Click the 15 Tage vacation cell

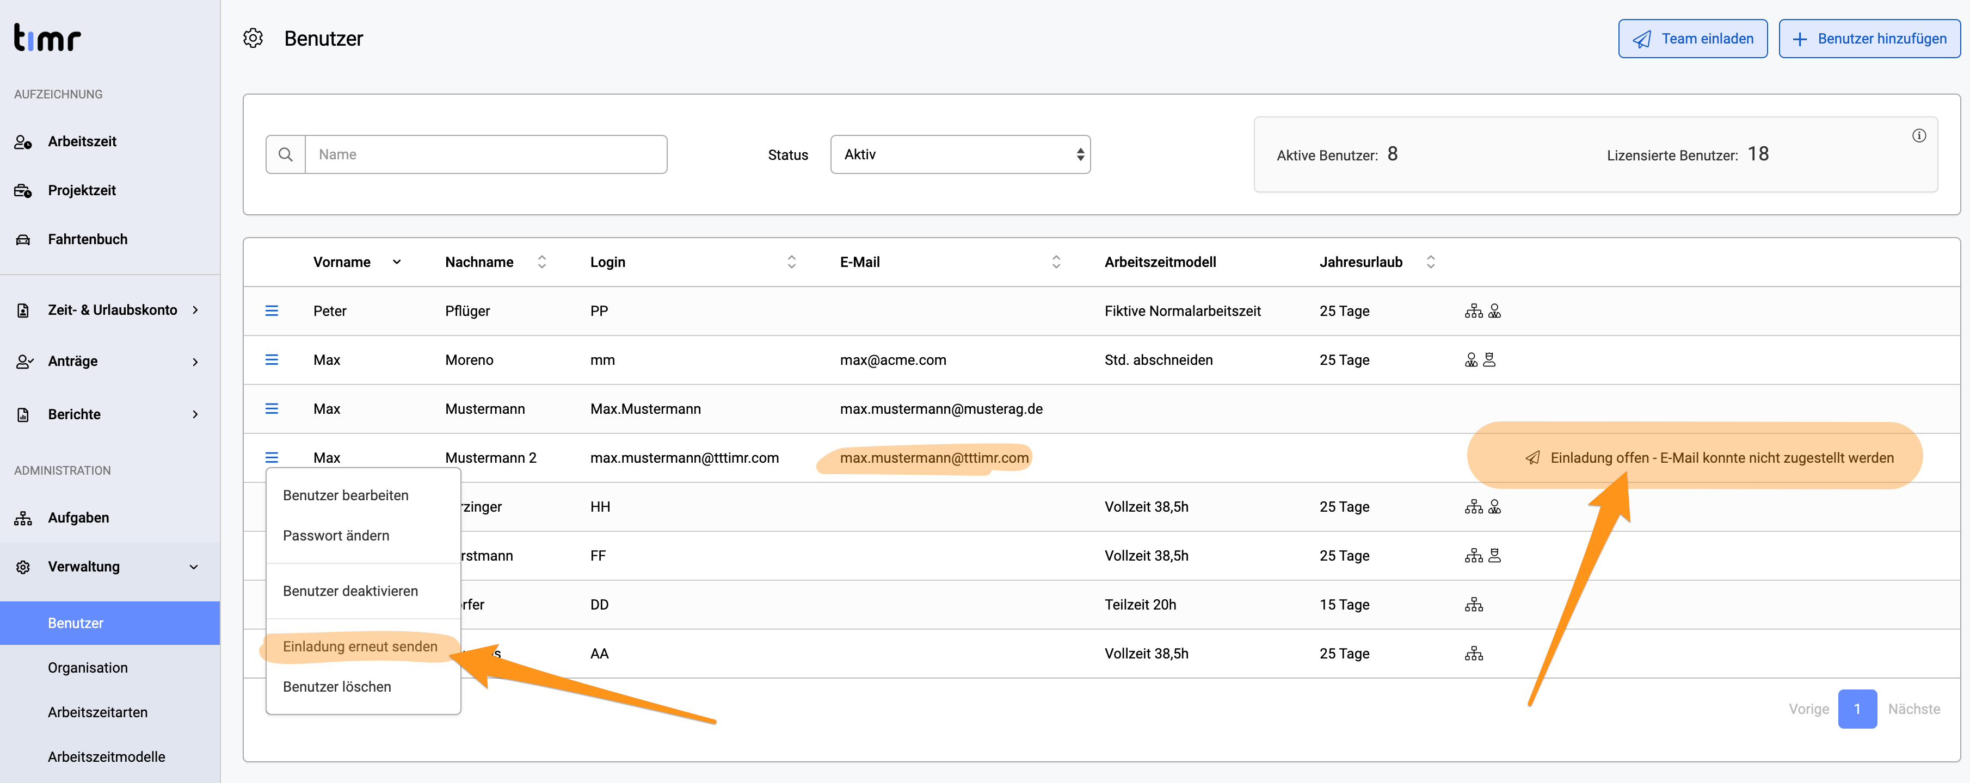point(1344,605)
